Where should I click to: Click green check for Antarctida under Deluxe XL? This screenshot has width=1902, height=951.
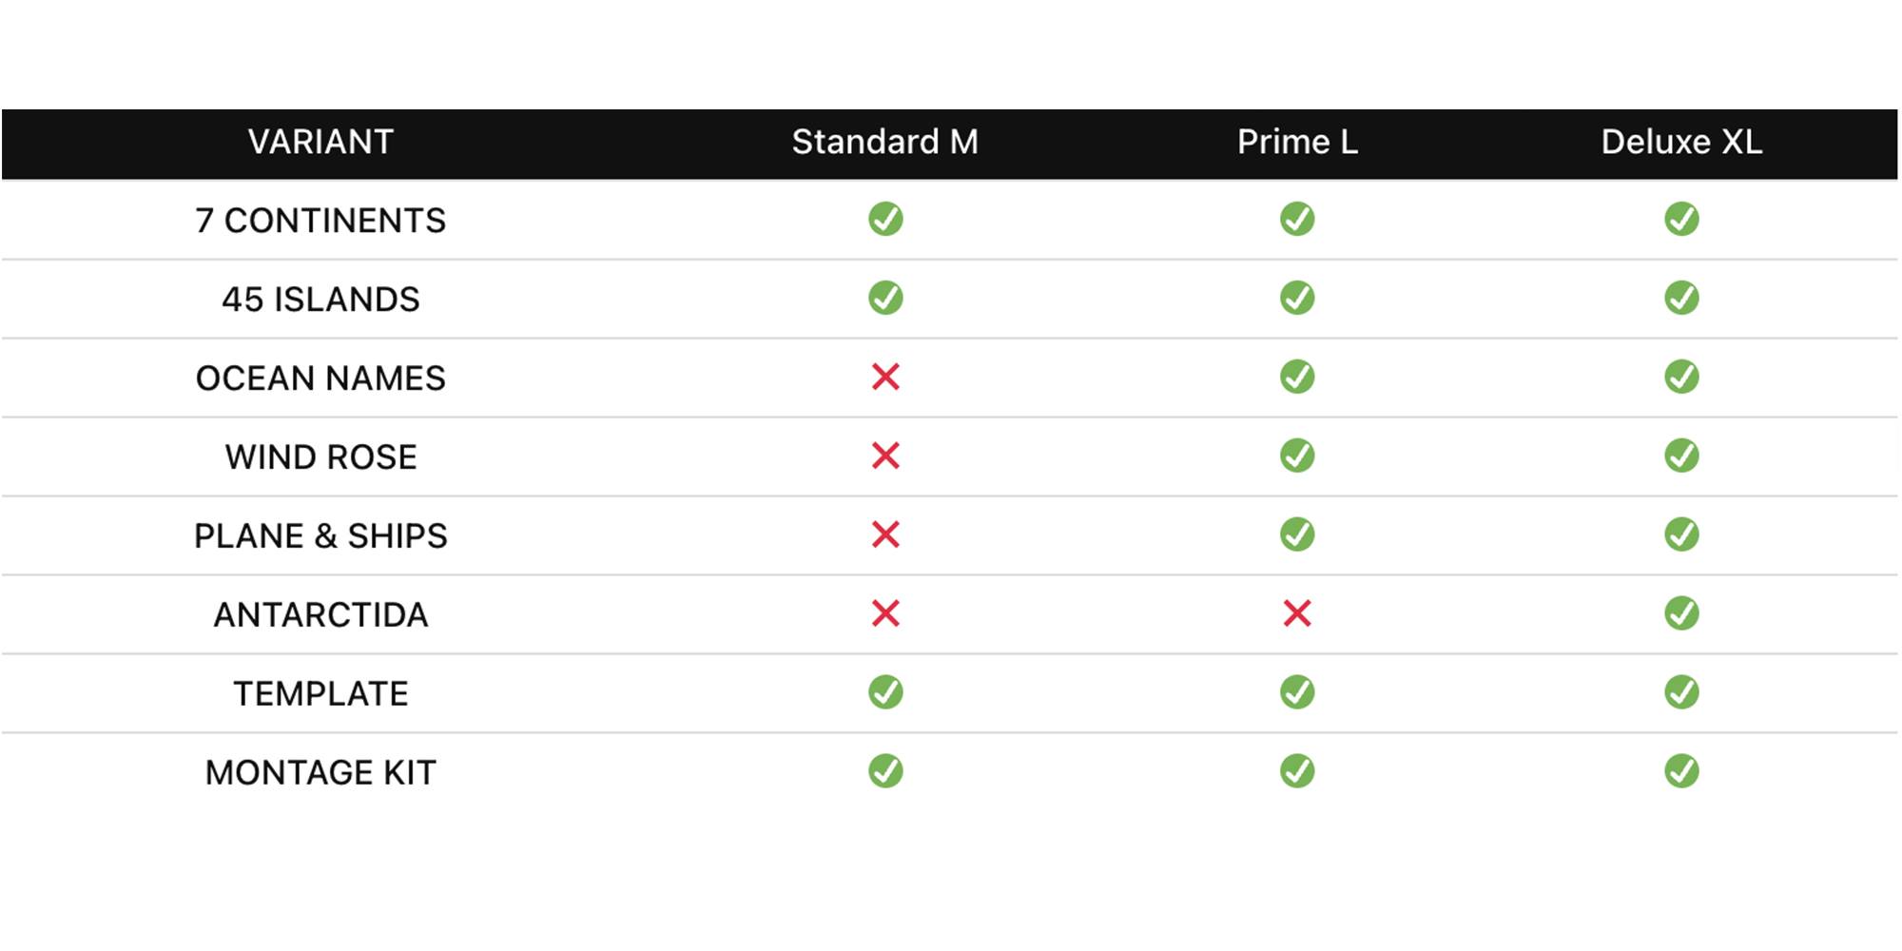point(1681,613)
